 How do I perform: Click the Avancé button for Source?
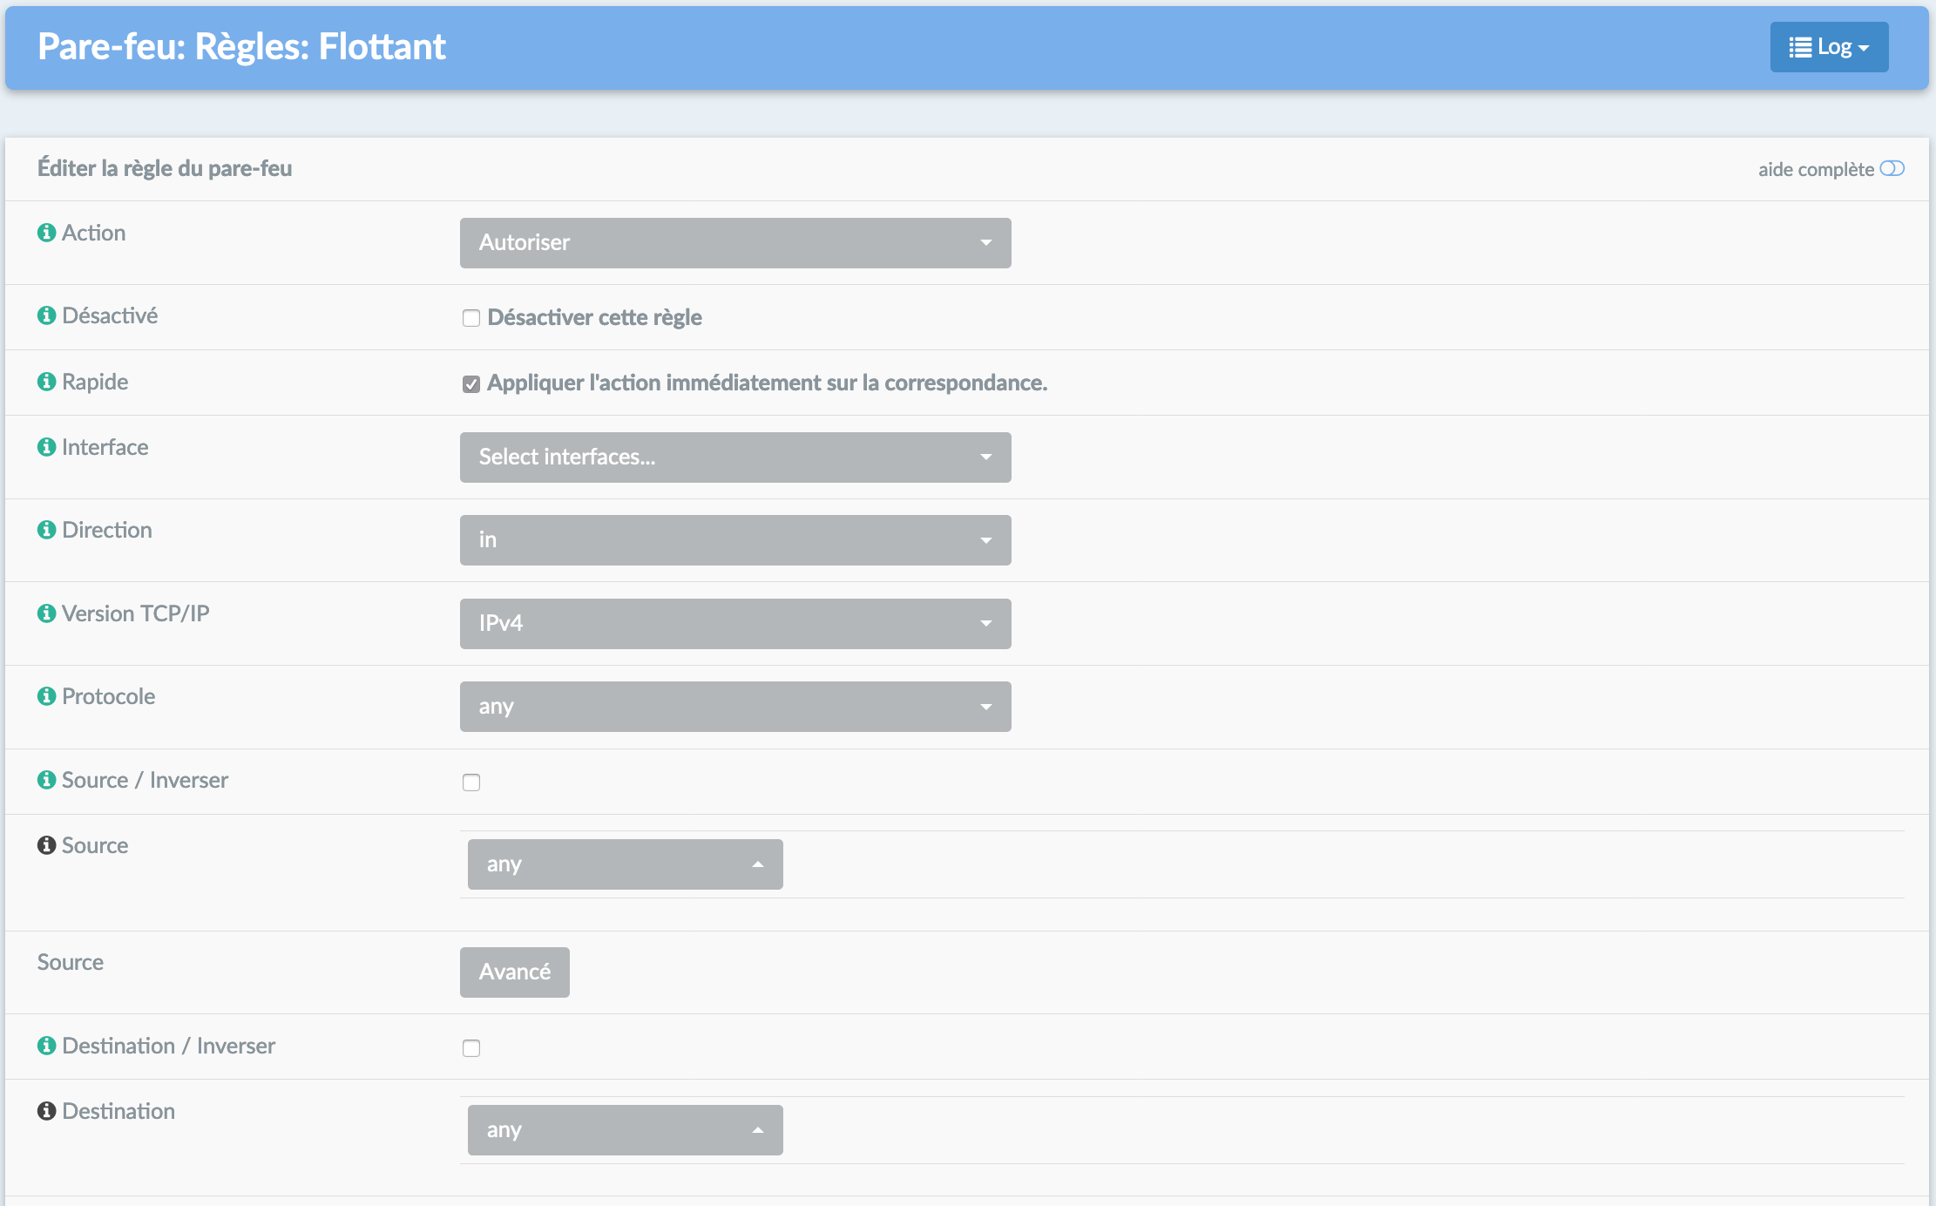pos(515,972)
